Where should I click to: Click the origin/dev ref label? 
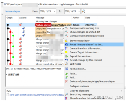point(41,32)
